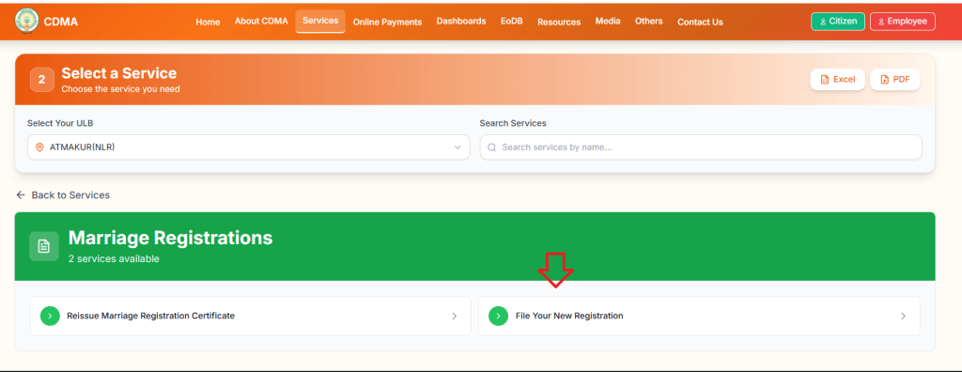
Task: Click right chevron on New Registration row
Action: [x=903, y=317]
